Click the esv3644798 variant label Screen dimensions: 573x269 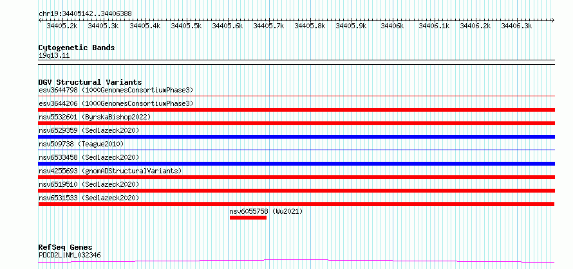116,90
